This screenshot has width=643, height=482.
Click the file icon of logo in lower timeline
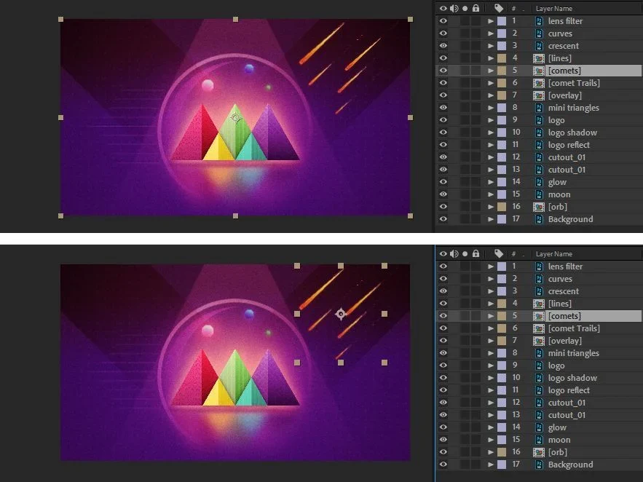(x=540, y=366)
